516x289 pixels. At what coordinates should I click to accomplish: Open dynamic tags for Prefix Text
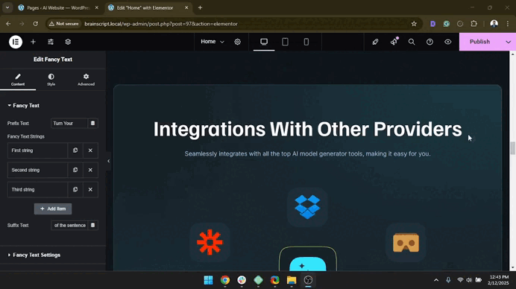coord(92,124)
